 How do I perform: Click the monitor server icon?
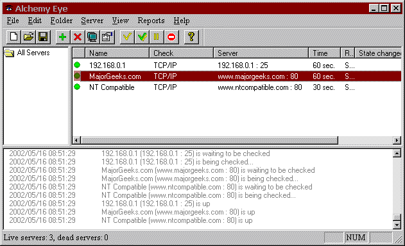tap(92, 37)
